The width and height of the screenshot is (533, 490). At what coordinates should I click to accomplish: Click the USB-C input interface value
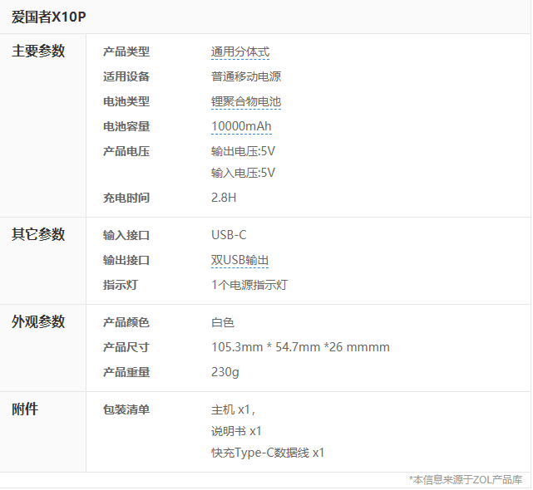click(229, 235)
